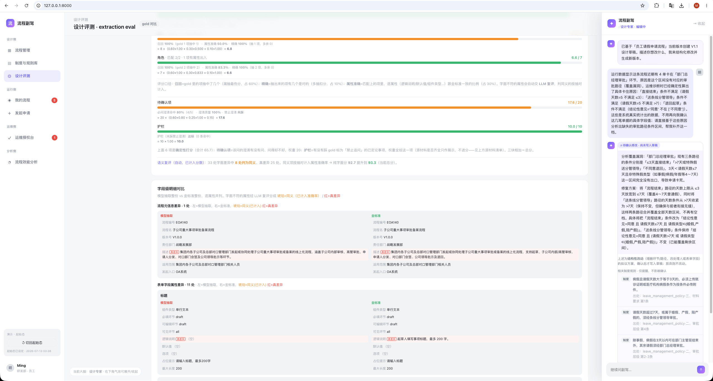Open 运维授权台 checkmark item
The width and height of the screenshot is (713, 381).
[32, 137]
